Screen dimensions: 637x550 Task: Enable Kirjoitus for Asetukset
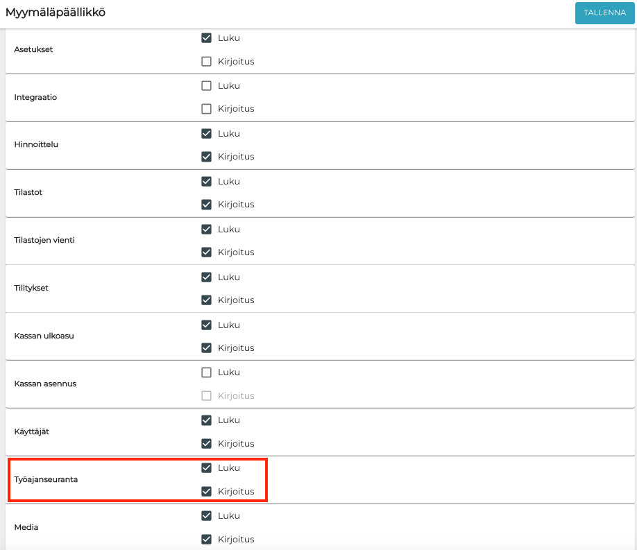click(x=206, y=62)
